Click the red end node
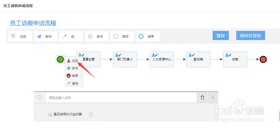This screenshot has height=129, width=280. click(x=263, y=59)
